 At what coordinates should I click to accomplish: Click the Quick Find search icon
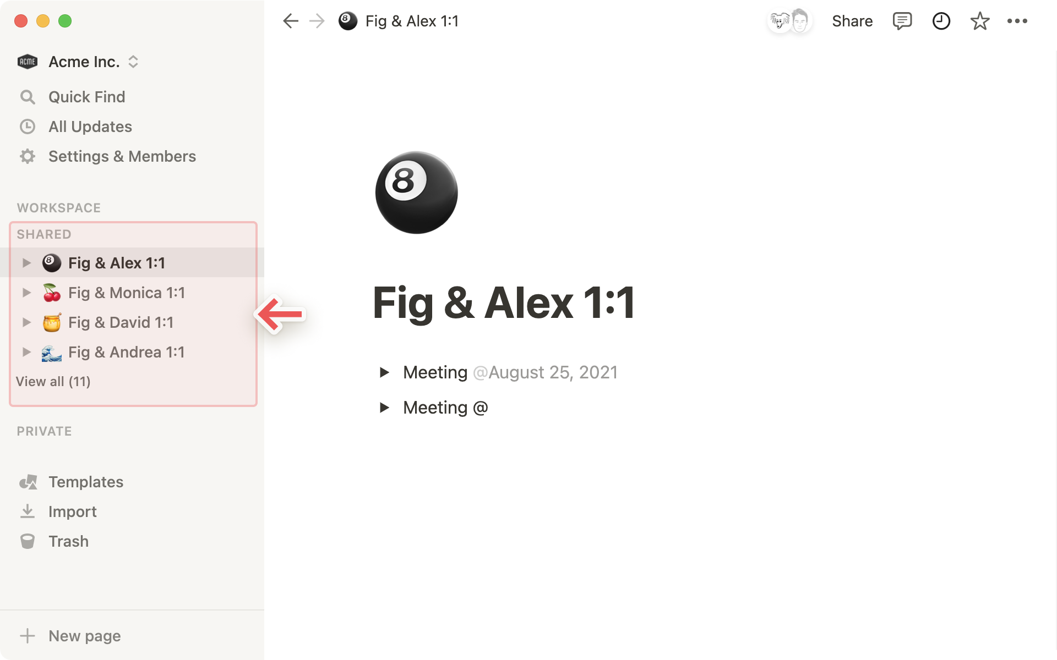(26, 97)
